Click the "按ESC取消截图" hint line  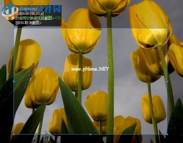[28, 23]
